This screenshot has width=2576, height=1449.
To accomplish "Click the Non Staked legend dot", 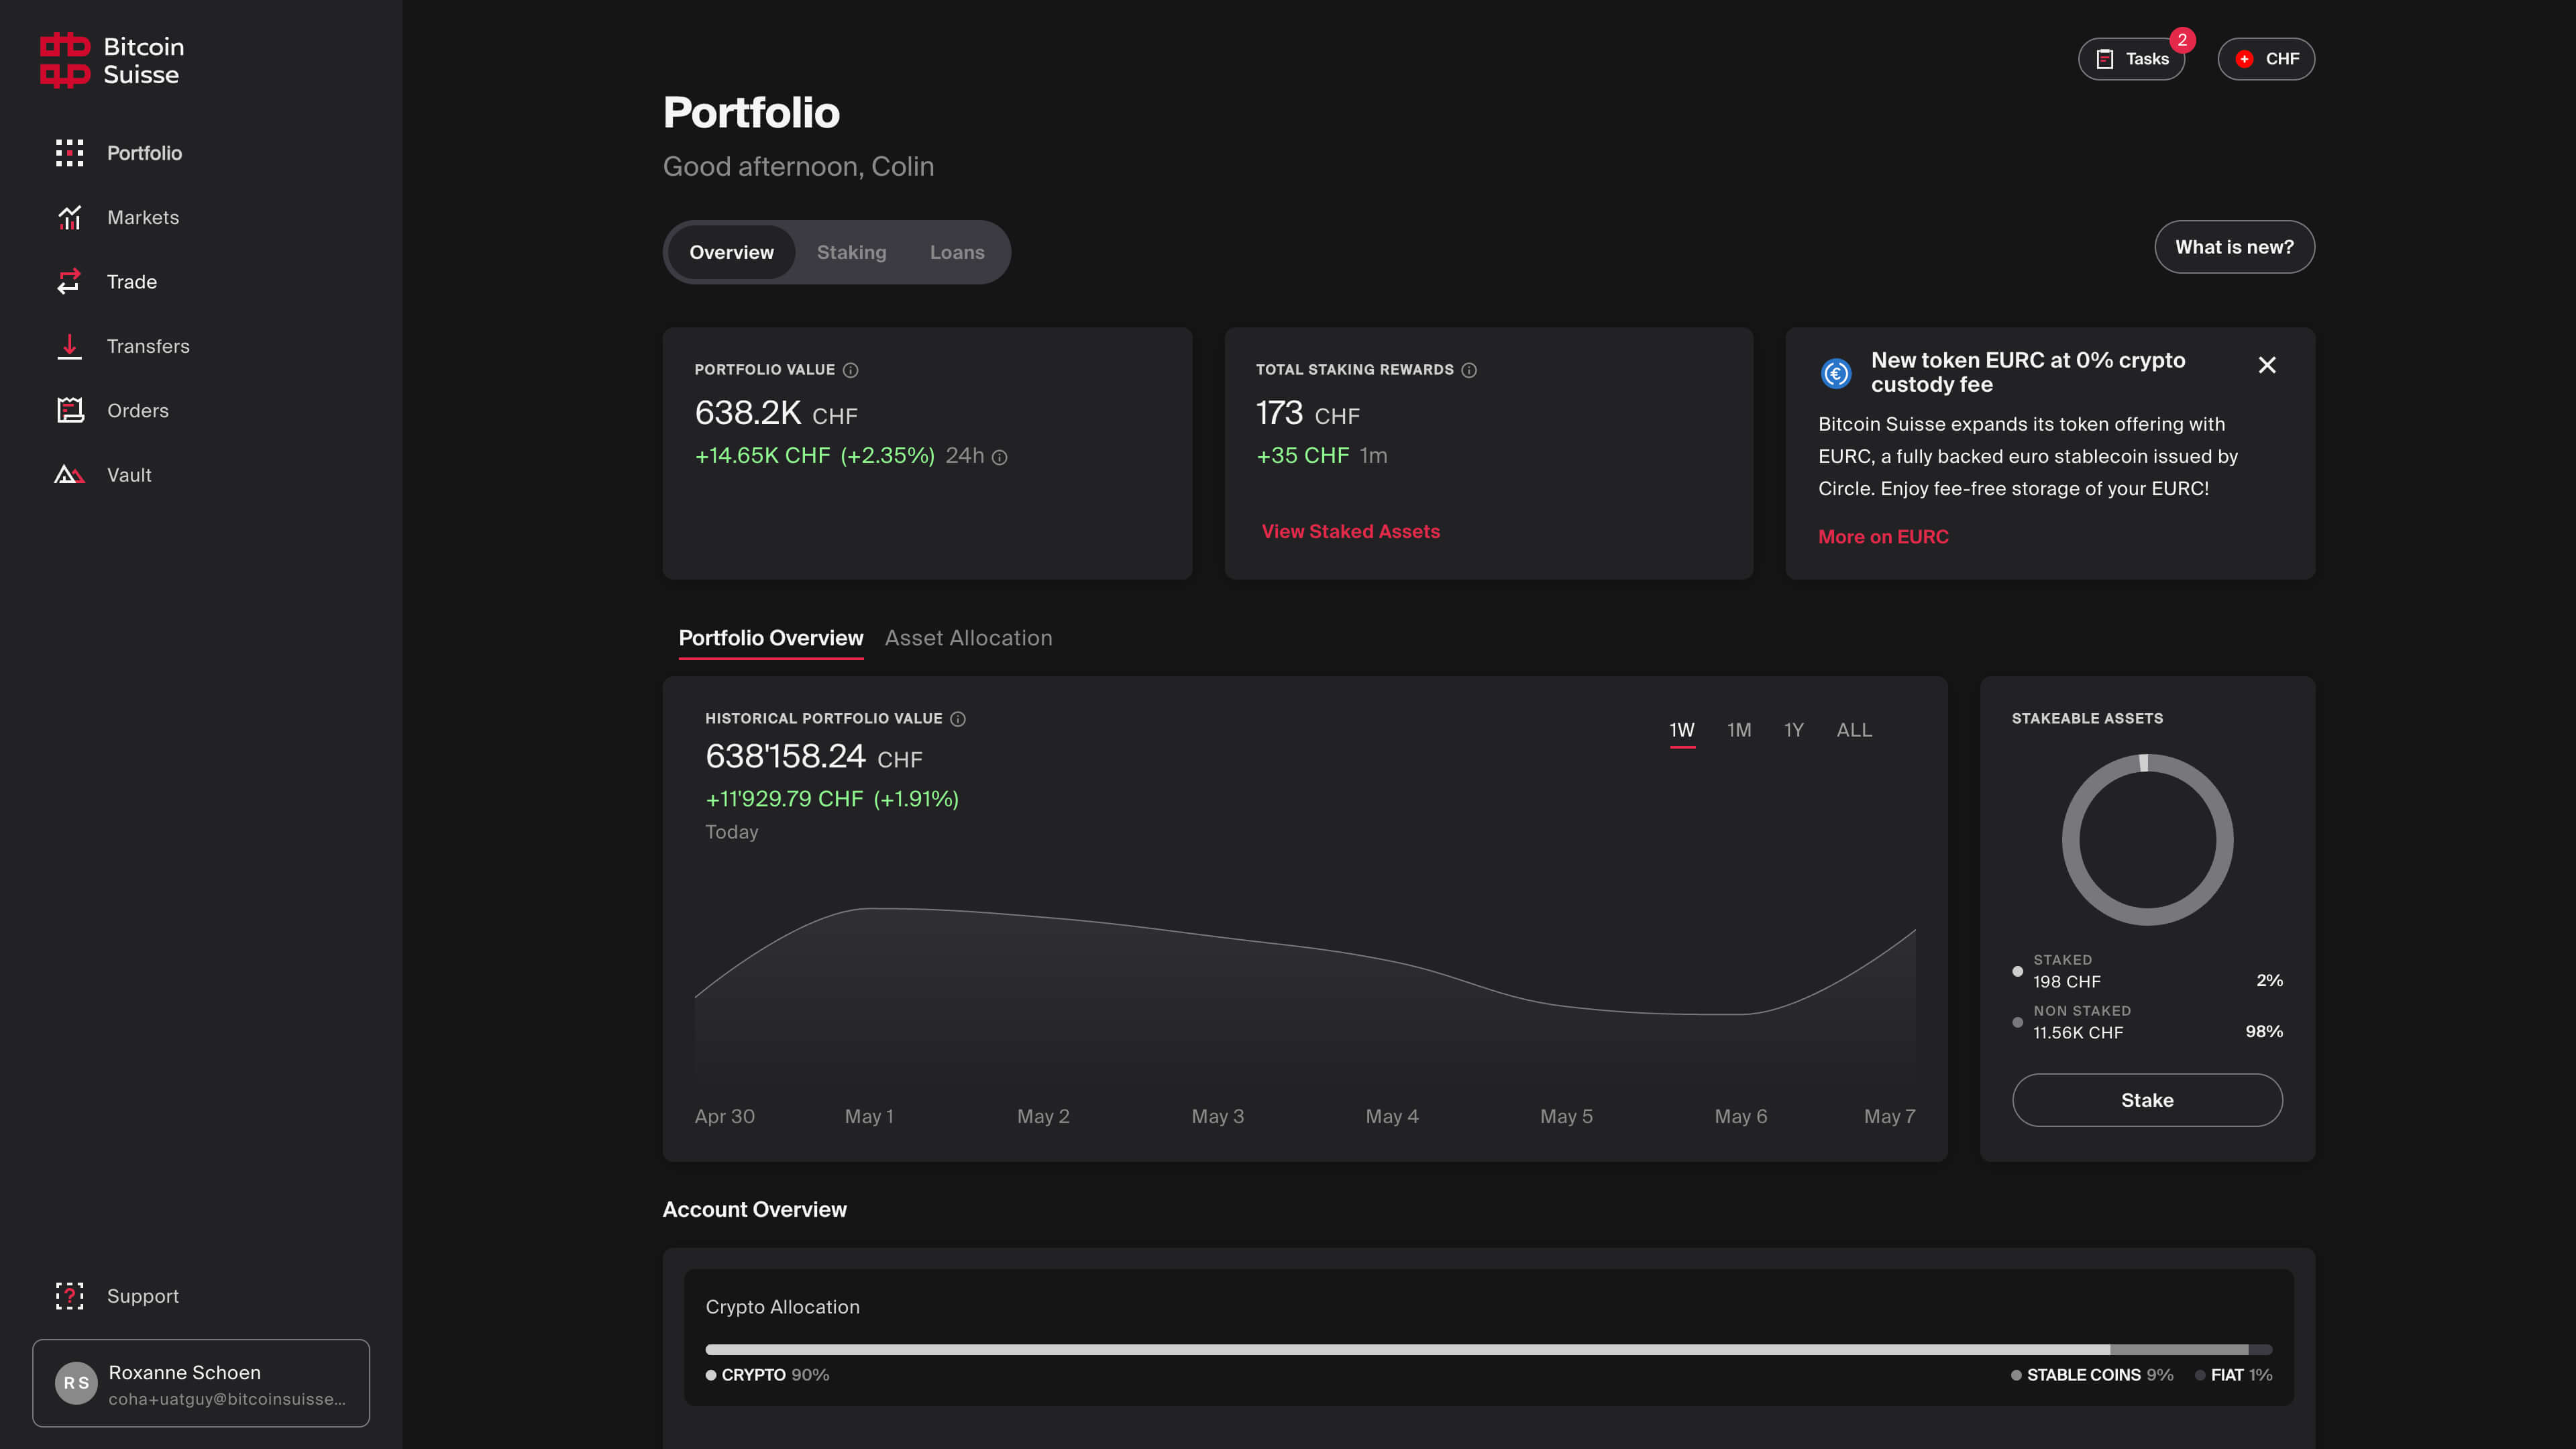I will [x=2017, y=1023].
